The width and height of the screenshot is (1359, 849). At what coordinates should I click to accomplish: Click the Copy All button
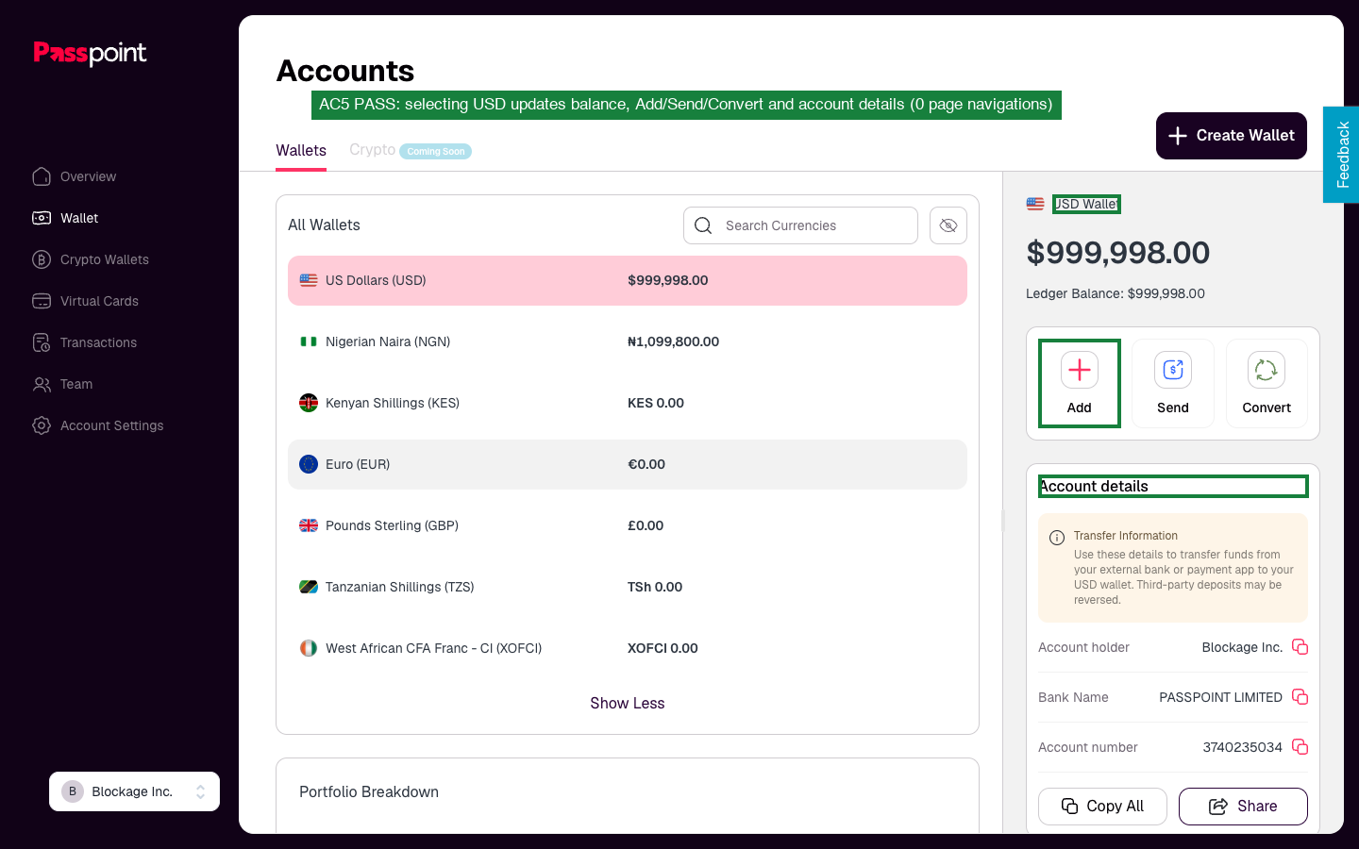click(x=1102, y=807)
